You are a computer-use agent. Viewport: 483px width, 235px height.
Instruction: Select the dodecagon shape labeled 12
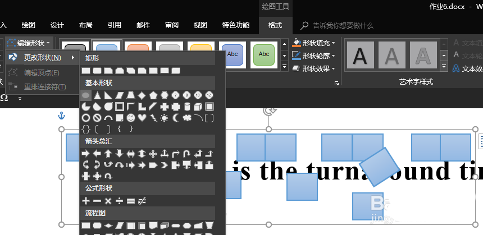click(x=209, y=95)
